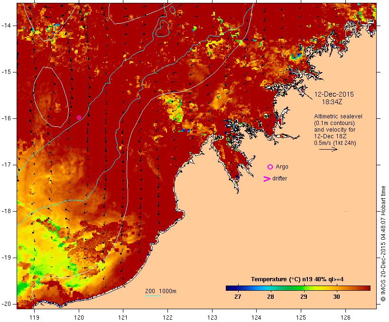Viewport: 389px width, 322px height.
Task: Click the '119' longitude axis label
Action: (x=34, y=318)
